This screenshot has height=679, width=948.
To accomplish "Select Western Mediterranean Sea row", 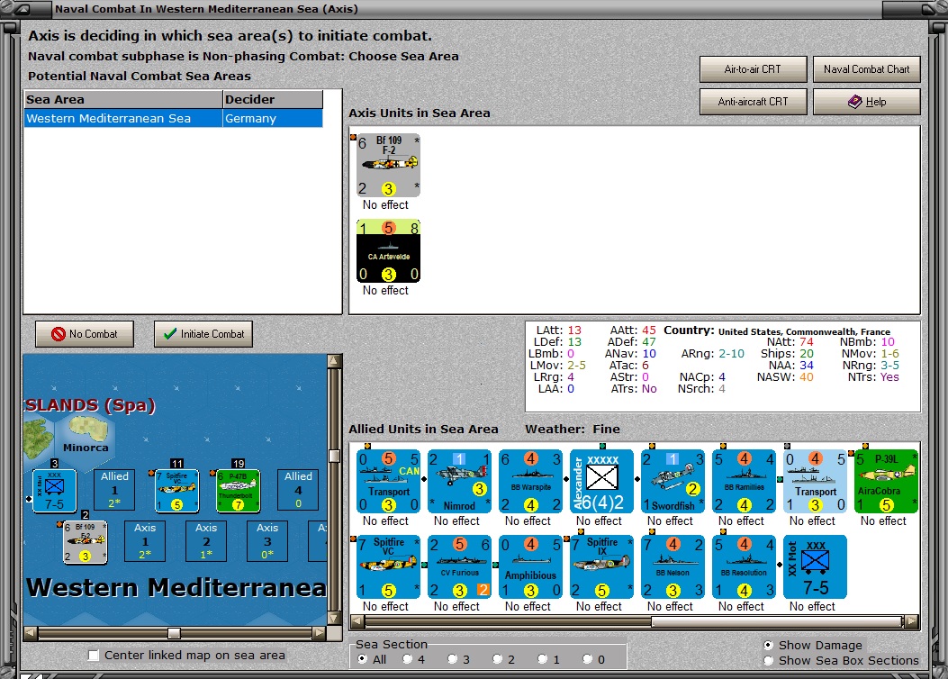I will [173, 119].
